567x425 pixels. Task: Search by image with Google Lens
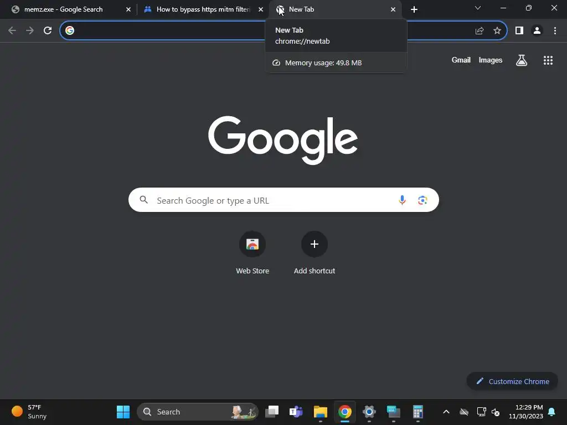[x=422, y=200]
